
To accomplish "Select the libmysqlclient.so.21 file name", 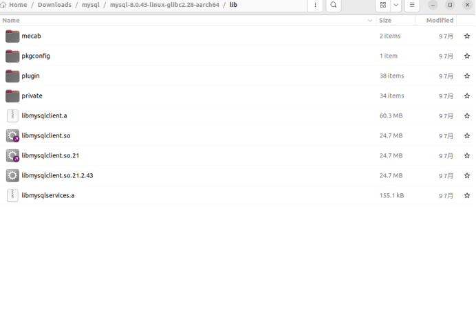I will coord(50,156).
